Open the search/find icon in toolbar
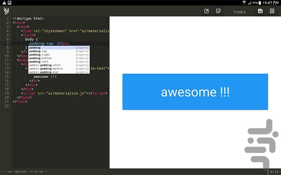The image size is (281, 175). (218, 11)
